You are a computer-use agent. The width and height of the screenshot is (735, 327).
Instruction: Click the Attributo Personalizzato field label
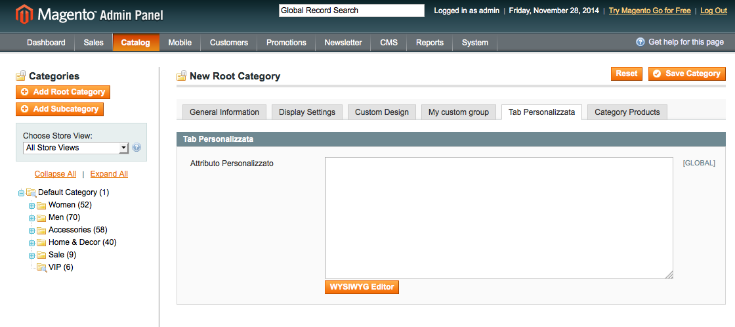tap(232, 163)
